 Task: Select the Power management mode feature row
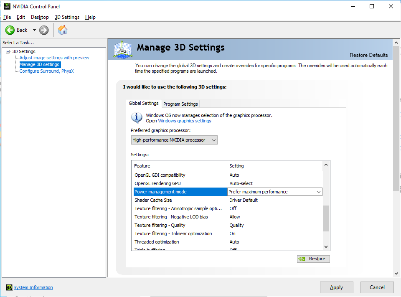click(x=180, y=192)
